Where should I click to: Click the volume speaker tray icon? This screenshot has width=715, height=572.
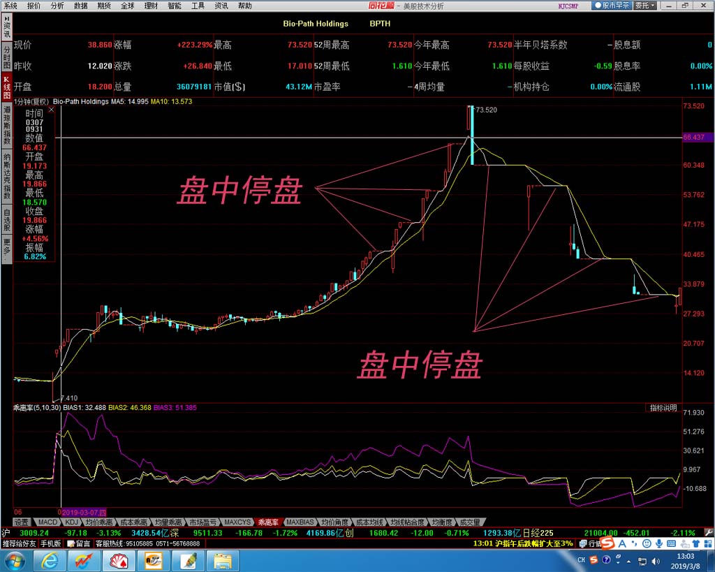pos(656,561)
